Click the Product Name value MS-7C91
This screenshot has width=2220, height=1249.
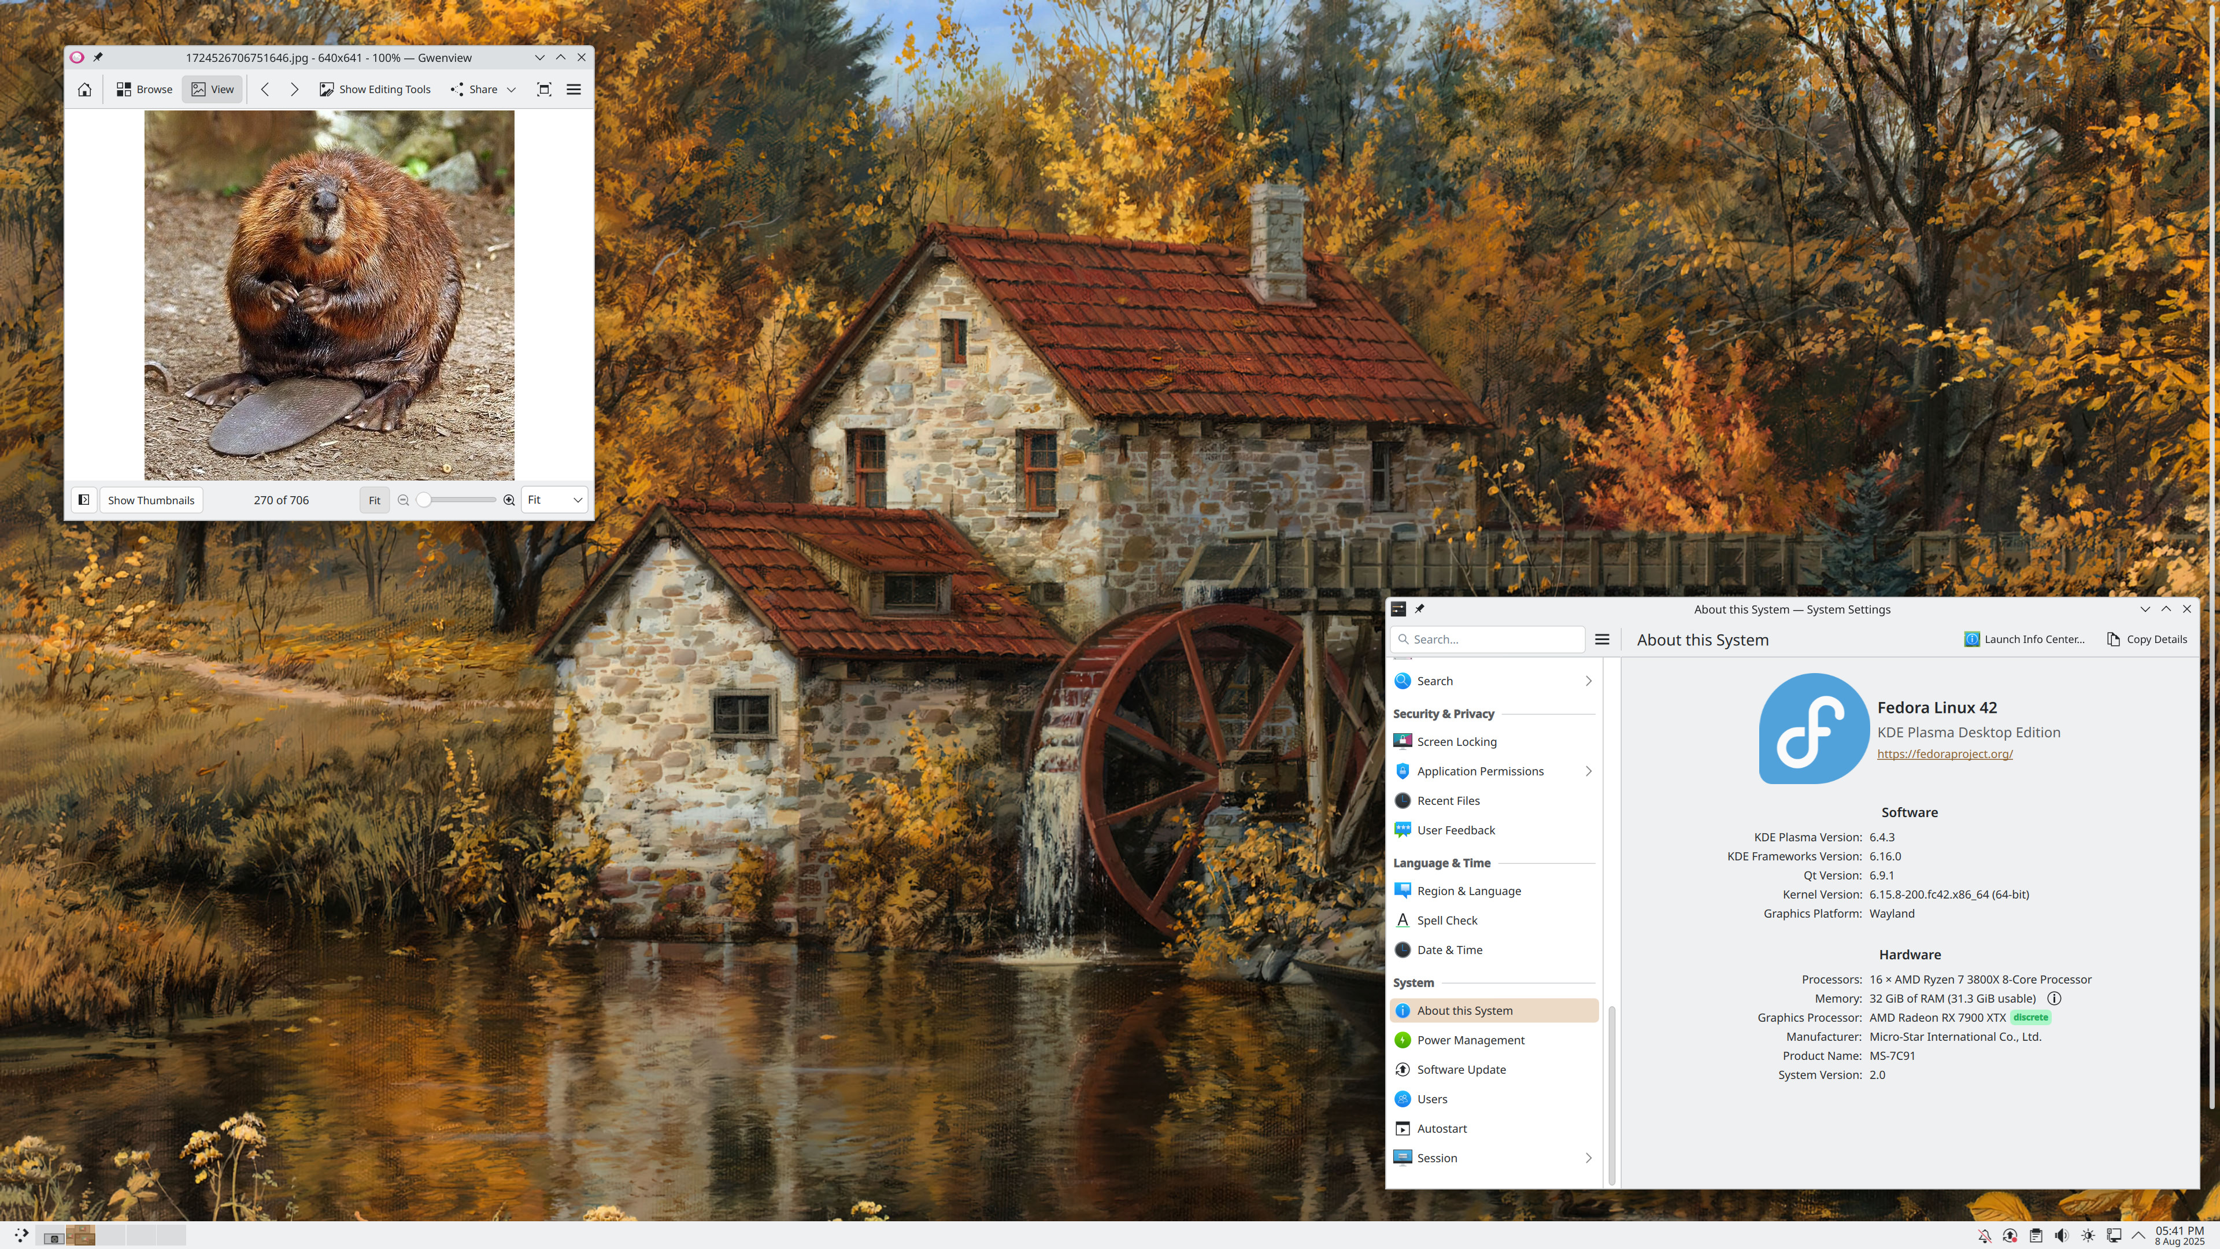[1892, 1056]
